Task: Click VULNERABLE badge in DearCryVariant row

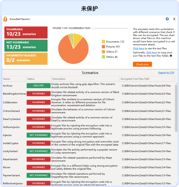Action: (x=38, y=119)
